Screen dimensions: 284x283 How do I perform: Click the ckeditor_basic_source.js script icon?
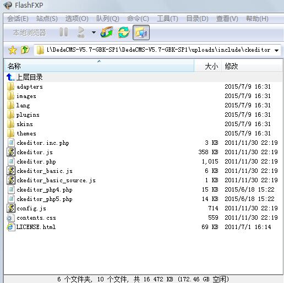(x=11, y=180)
